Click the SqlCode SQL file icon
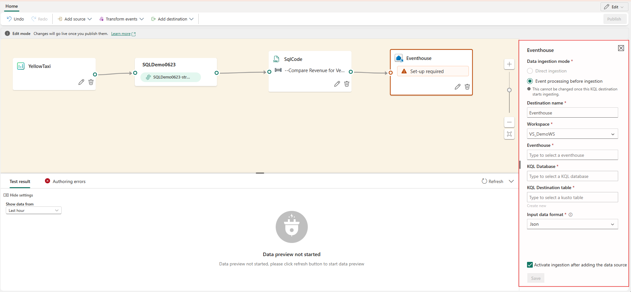Screen dimensions: 631x292 (276, 59)
